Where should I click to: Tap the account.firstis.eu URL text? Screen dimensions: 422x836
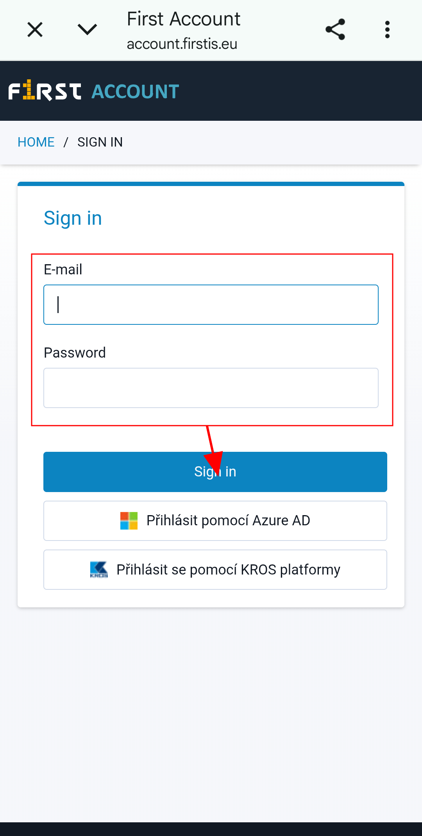182,44
